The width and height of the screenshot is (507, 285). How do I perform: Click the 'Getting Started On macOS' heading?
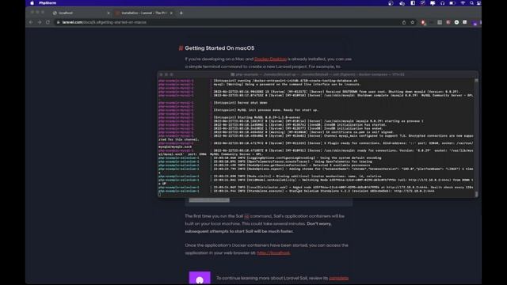[x=219, y=48]
